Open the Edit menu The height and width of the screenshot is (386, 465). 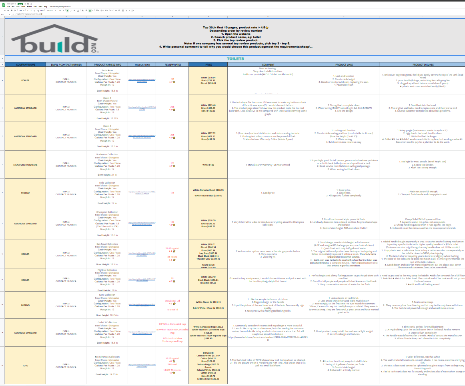point(13,6)
